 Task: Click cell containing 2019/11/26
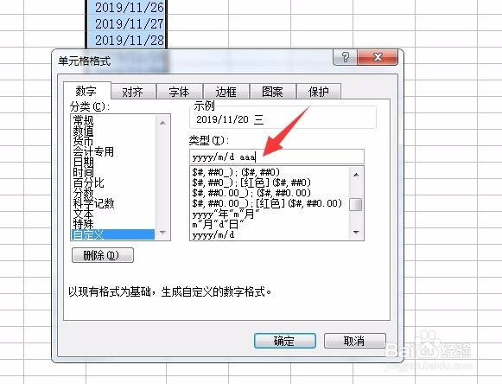pyautogui.click(x=126, y=7)
